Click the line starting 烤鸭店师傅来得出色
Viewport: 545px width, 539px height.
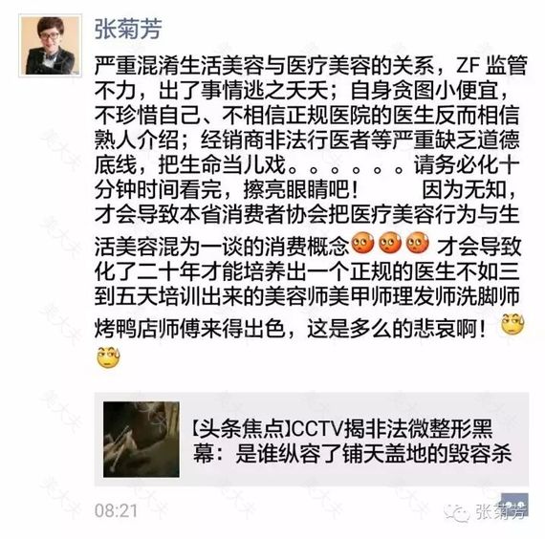291,328
